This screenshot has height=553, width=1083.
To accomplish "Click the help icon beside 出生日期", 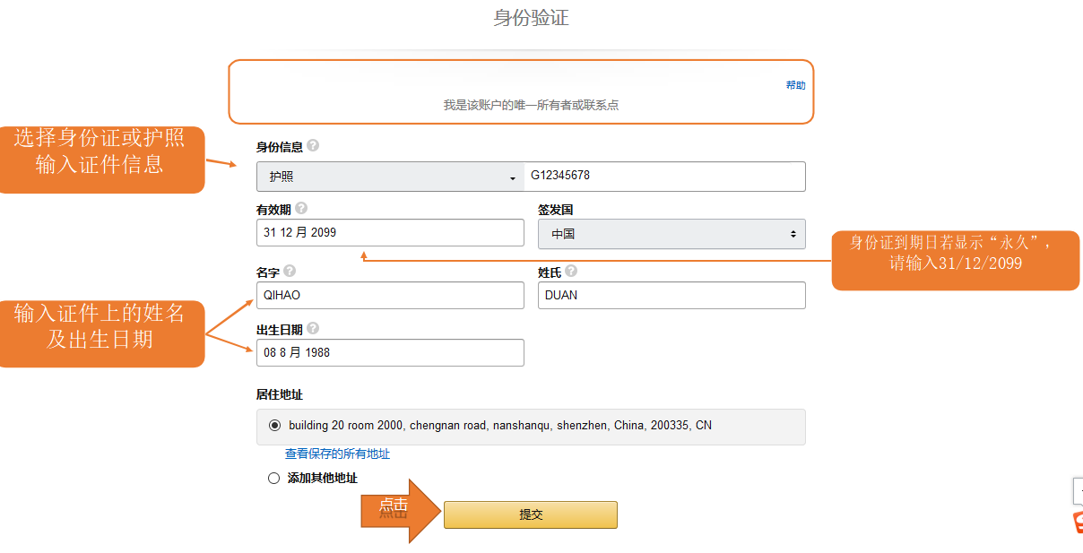I will [313, 329].
